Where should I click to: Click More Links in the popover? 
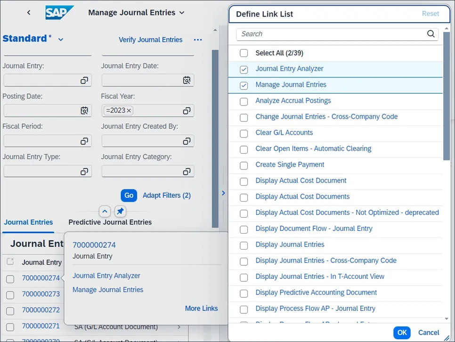coord(202,309)
